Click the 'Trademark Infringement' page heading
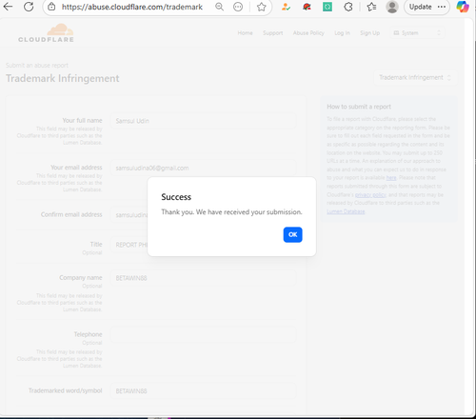 pos(63,78)
